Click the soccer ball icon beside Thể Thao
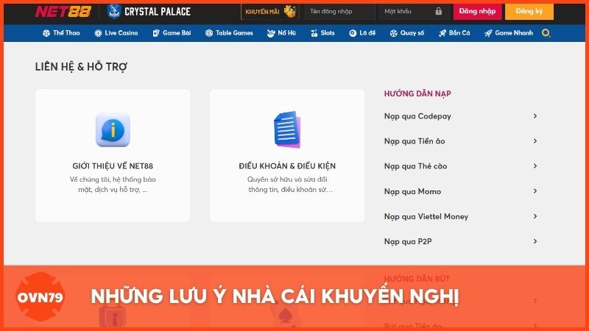Screen dimensions: 589x331 46,33
